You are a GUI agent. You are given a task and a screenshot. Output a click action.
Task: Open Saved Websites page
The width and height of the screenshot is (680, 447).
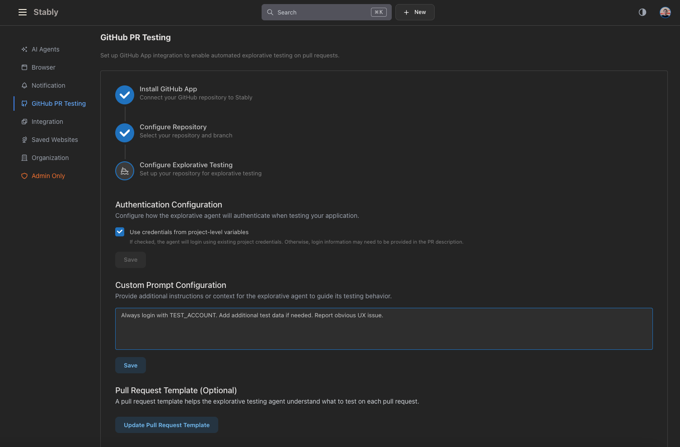(x=55, y=140)
